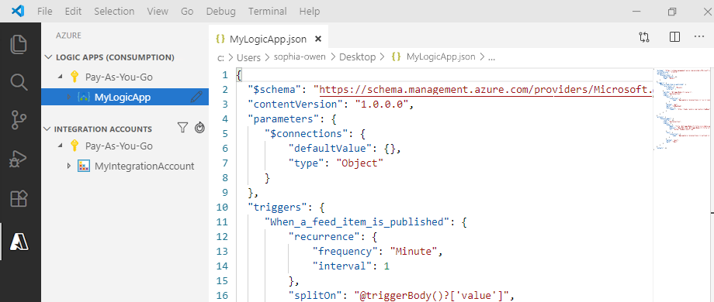Screen dimensions: 714x302
Task: Open the Source Control view
Action: pos(19,120)
